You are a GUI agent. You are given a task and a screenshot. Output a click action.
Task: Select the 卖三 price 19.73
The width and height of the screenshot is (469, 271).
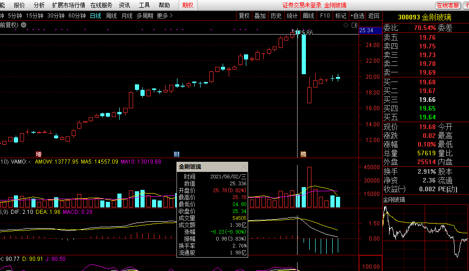coord(427,55)
